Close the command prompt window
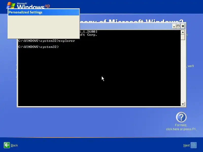This screenshot has height=152, width=203. (x=183, y=26)
